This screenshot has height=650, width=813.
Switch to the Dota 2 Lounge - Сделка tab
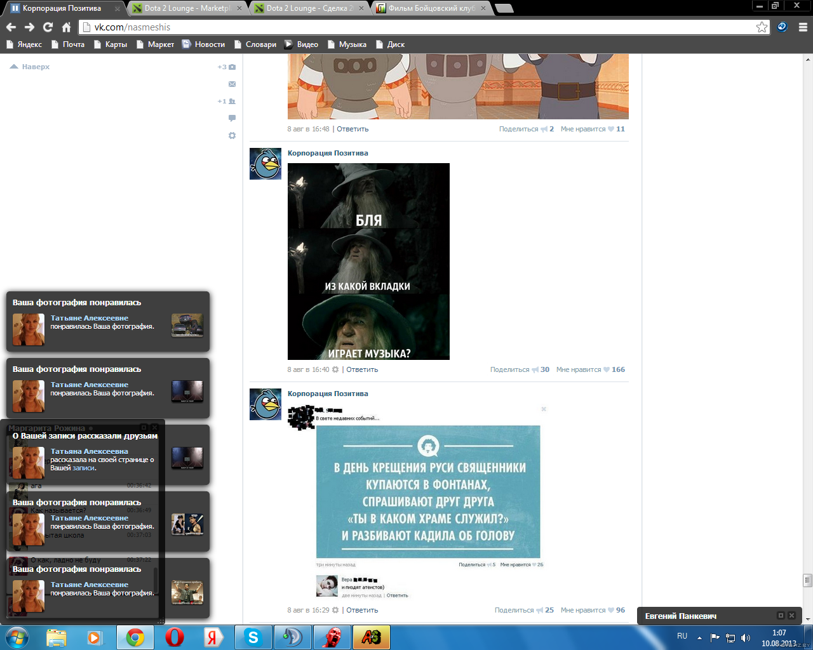(x=309, y=8)
